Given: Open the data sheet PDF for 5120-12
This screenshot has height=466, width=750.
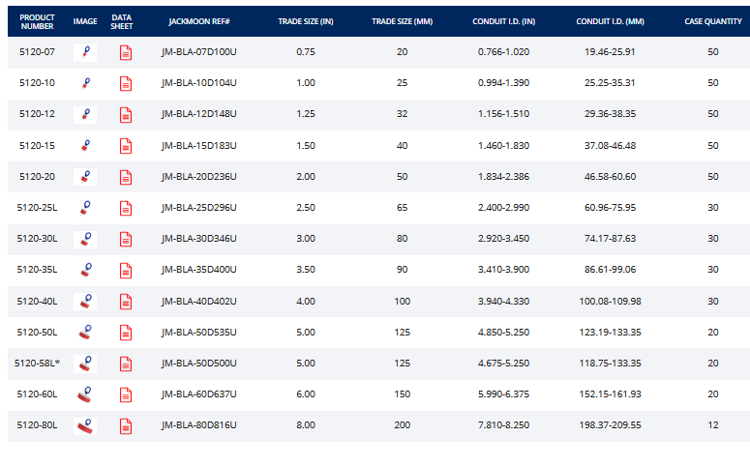Looking at the screenshot, I should (125, 115).
